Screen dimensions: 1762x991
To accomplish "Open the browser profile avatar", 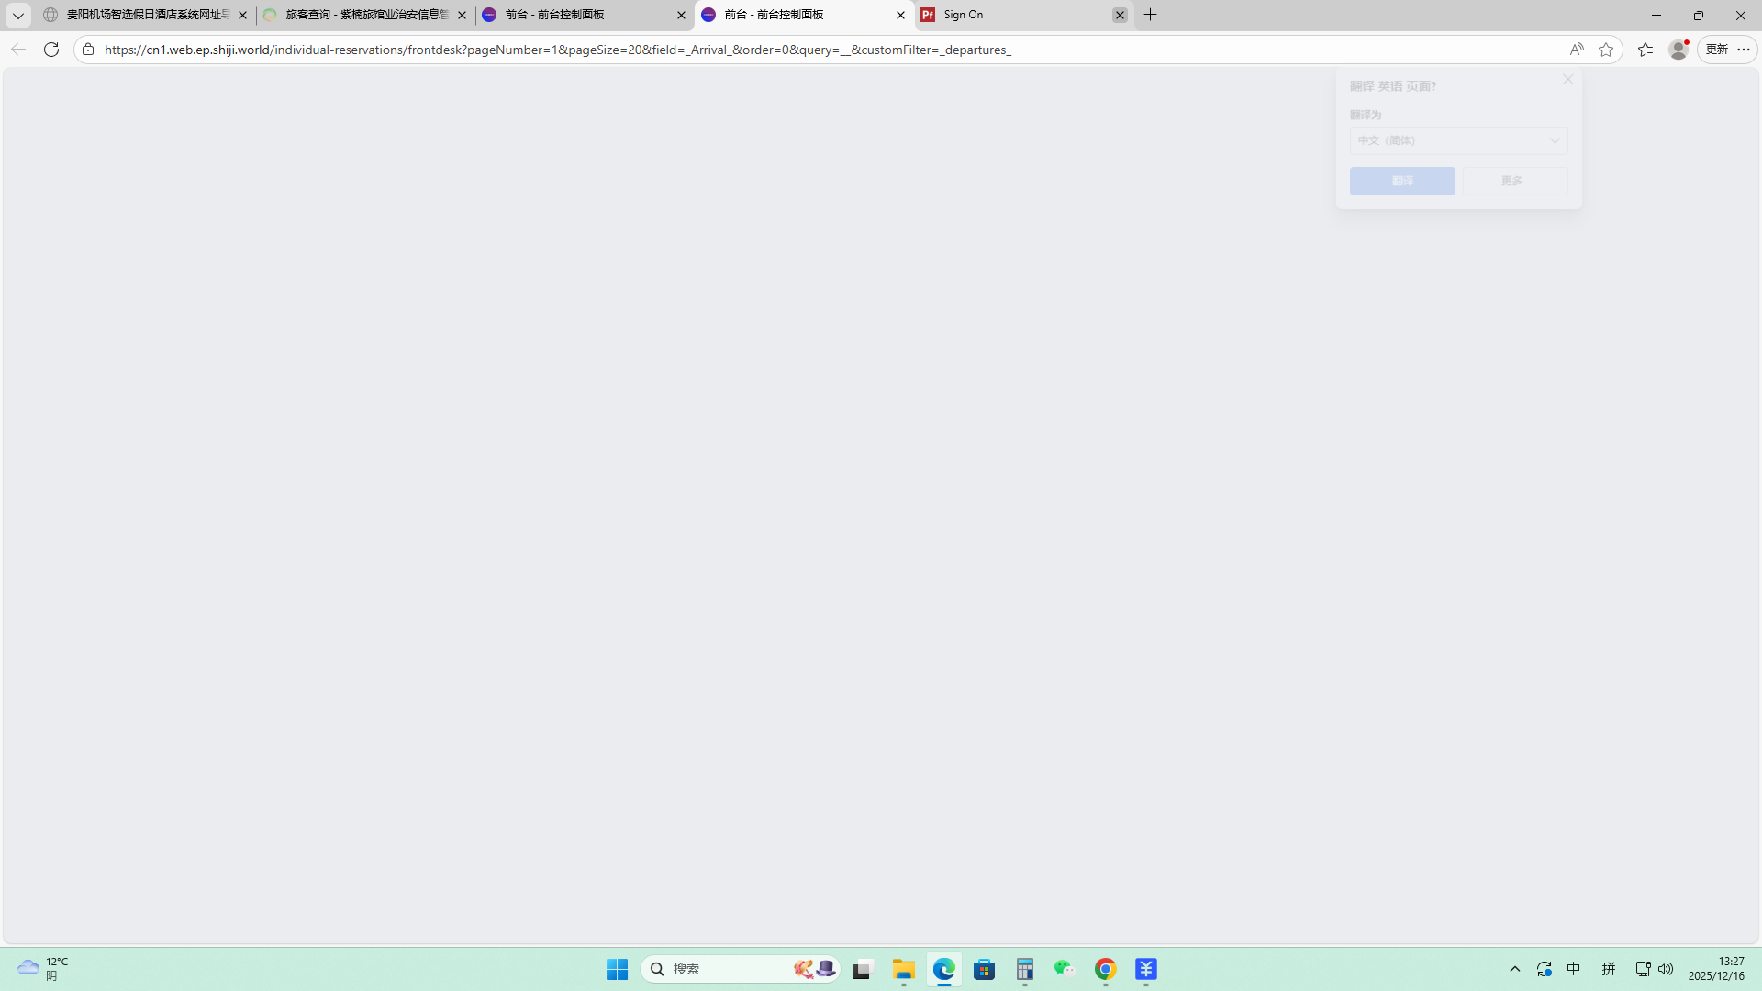I will coord(1678,50).
